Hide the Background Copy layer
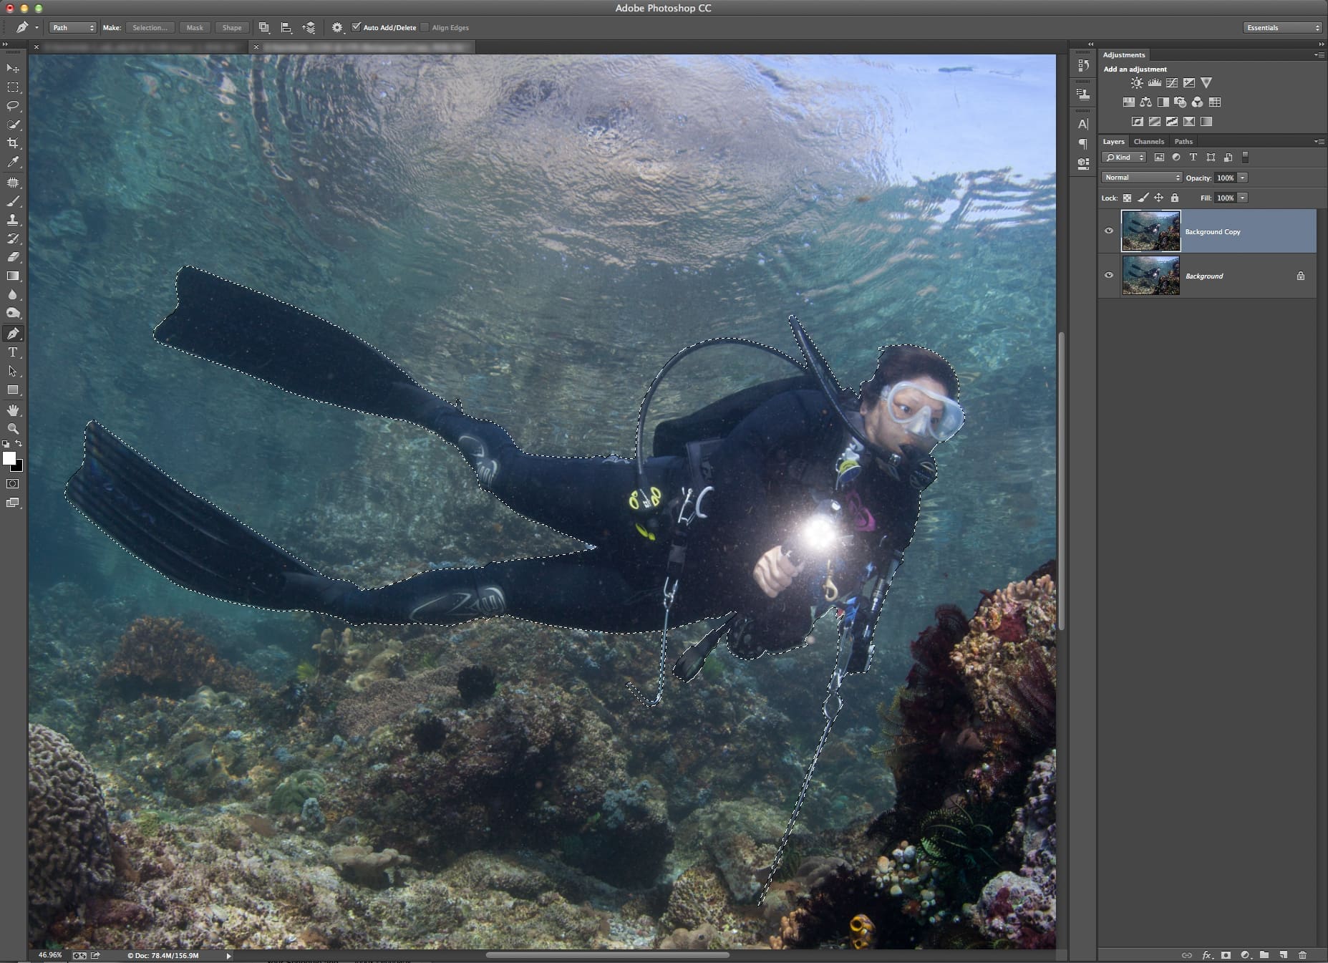 coord(1109,231)
